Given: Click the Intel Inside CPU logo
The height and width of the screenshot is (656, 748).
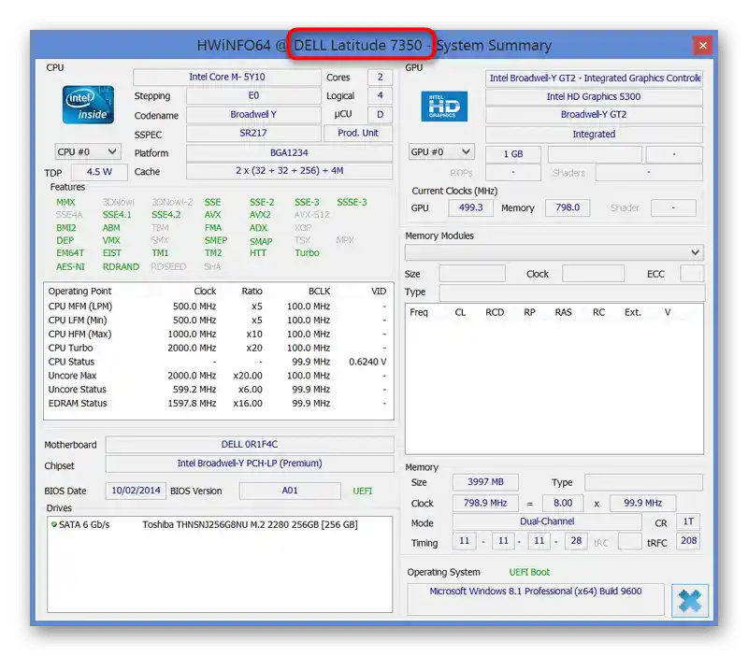Looking at the screenshot, I should pyautogui.click(x=88, y=105).
